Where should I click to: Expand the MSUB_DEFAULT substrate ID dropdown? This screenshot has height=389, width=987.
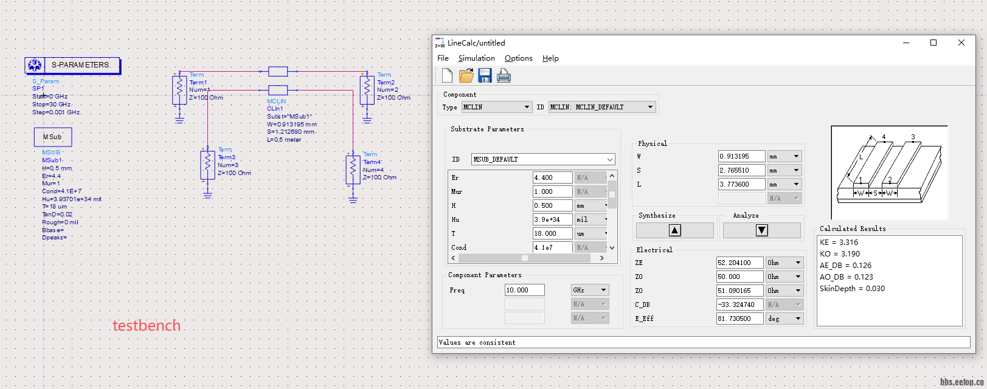[x=609, y=159]
